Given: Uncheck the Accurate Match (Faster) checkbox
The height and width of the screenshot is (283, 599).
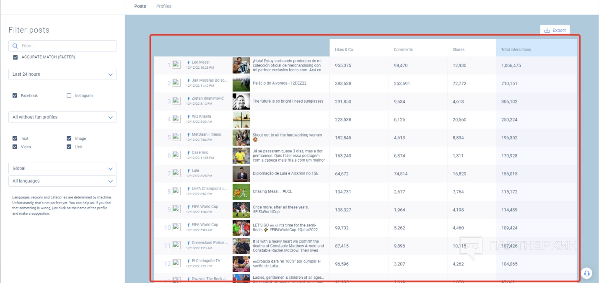Looking at the screenshot, I should click(x=16, y=57).
